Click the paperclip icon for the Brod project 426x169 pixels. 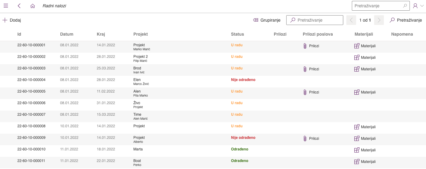click(305, 69)
